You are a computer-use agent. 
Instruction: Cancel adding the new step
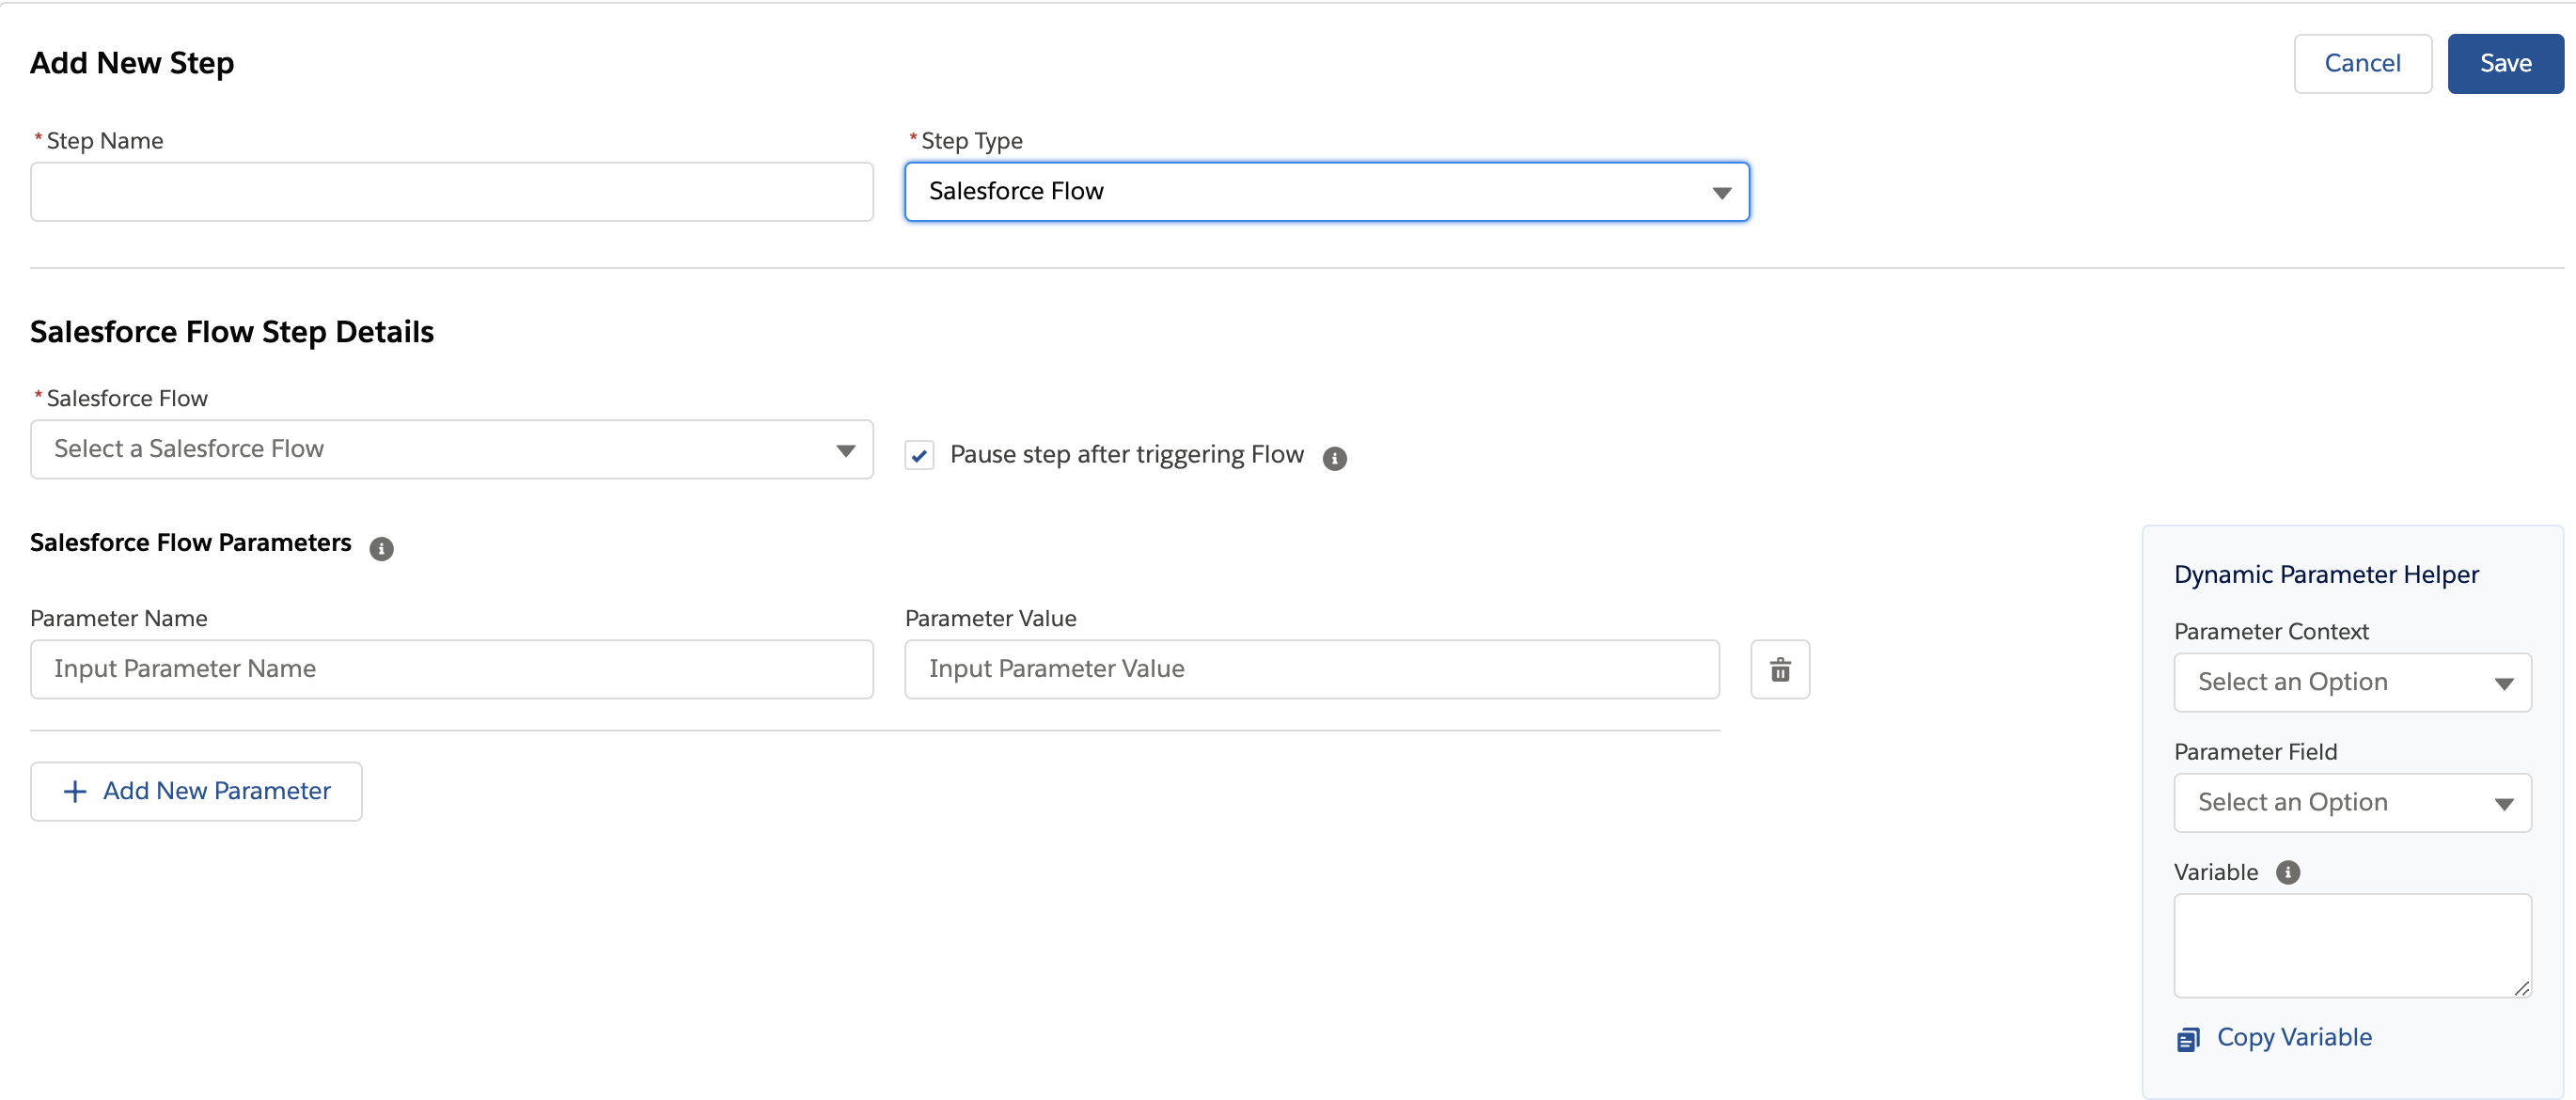[2362, 63]
